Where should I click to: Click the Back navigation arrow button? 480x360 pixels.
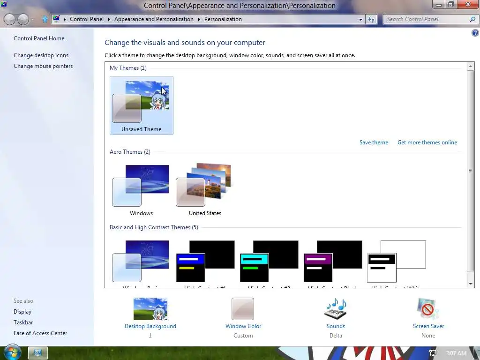(9, 19)
